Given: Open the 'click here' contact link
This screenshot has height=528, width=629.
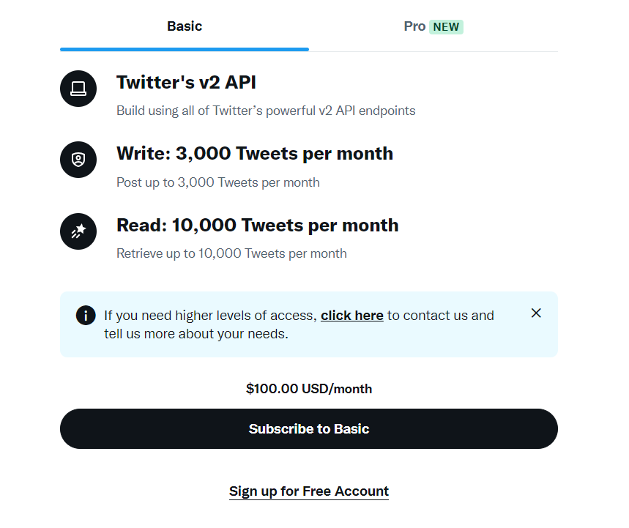Looking at the screenshot, I should [x=351, y=316].
